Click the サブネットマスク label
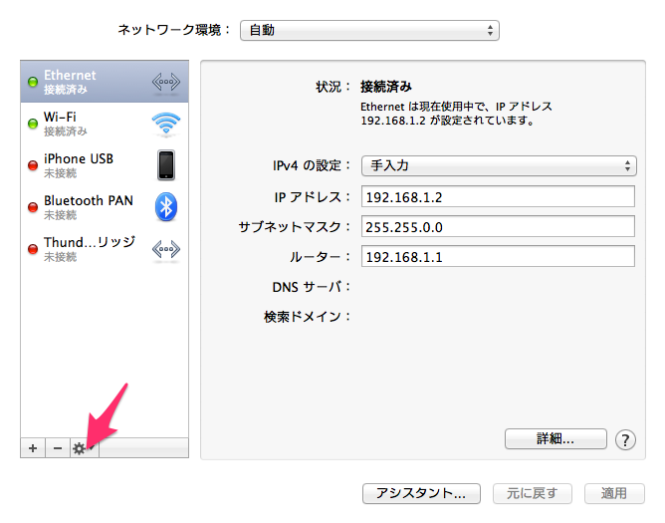Screen dimensions: 665x523 click(x=295, y=227)
